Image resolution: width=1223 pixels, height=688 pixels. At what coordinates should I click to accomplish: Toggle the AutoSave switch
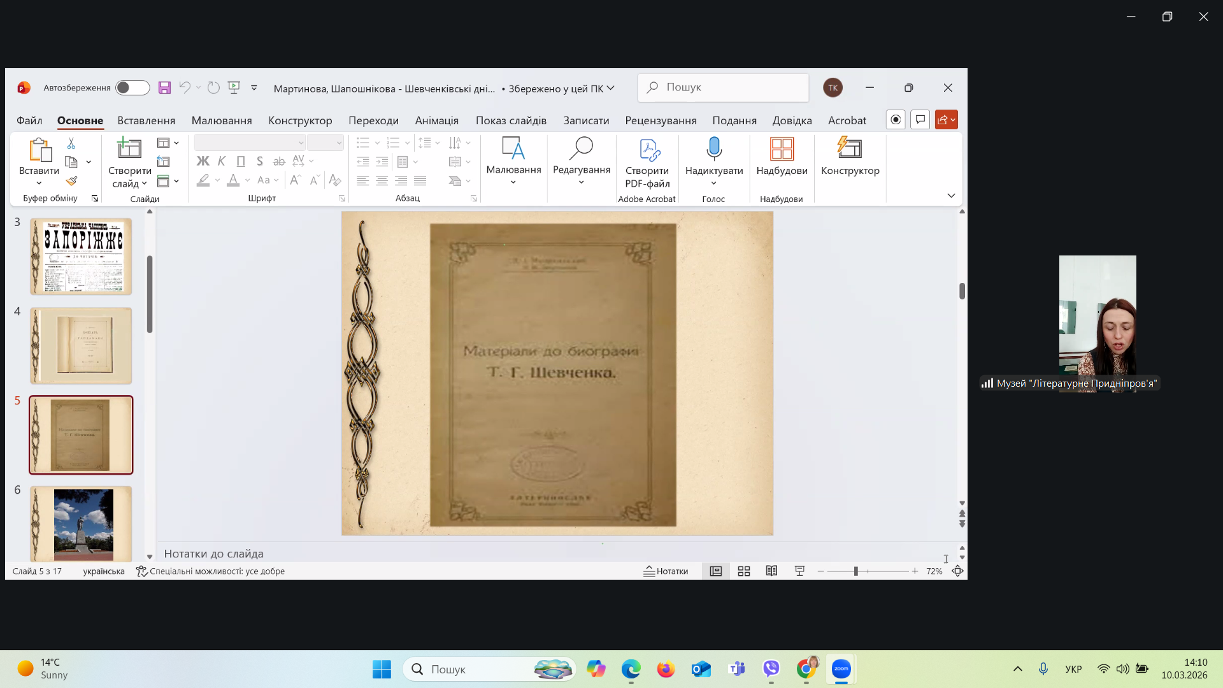[x=132, y=88]
